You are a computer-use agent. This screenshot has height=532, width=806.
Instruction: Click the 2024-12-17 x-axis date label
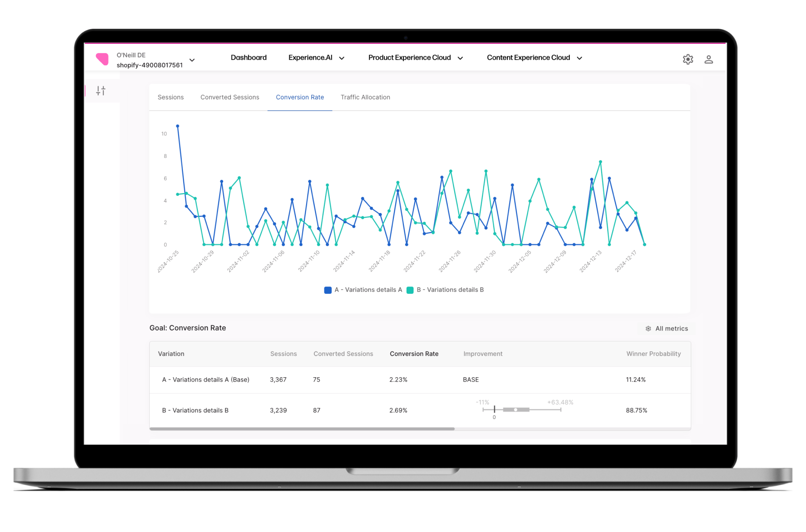pos(626,262)
